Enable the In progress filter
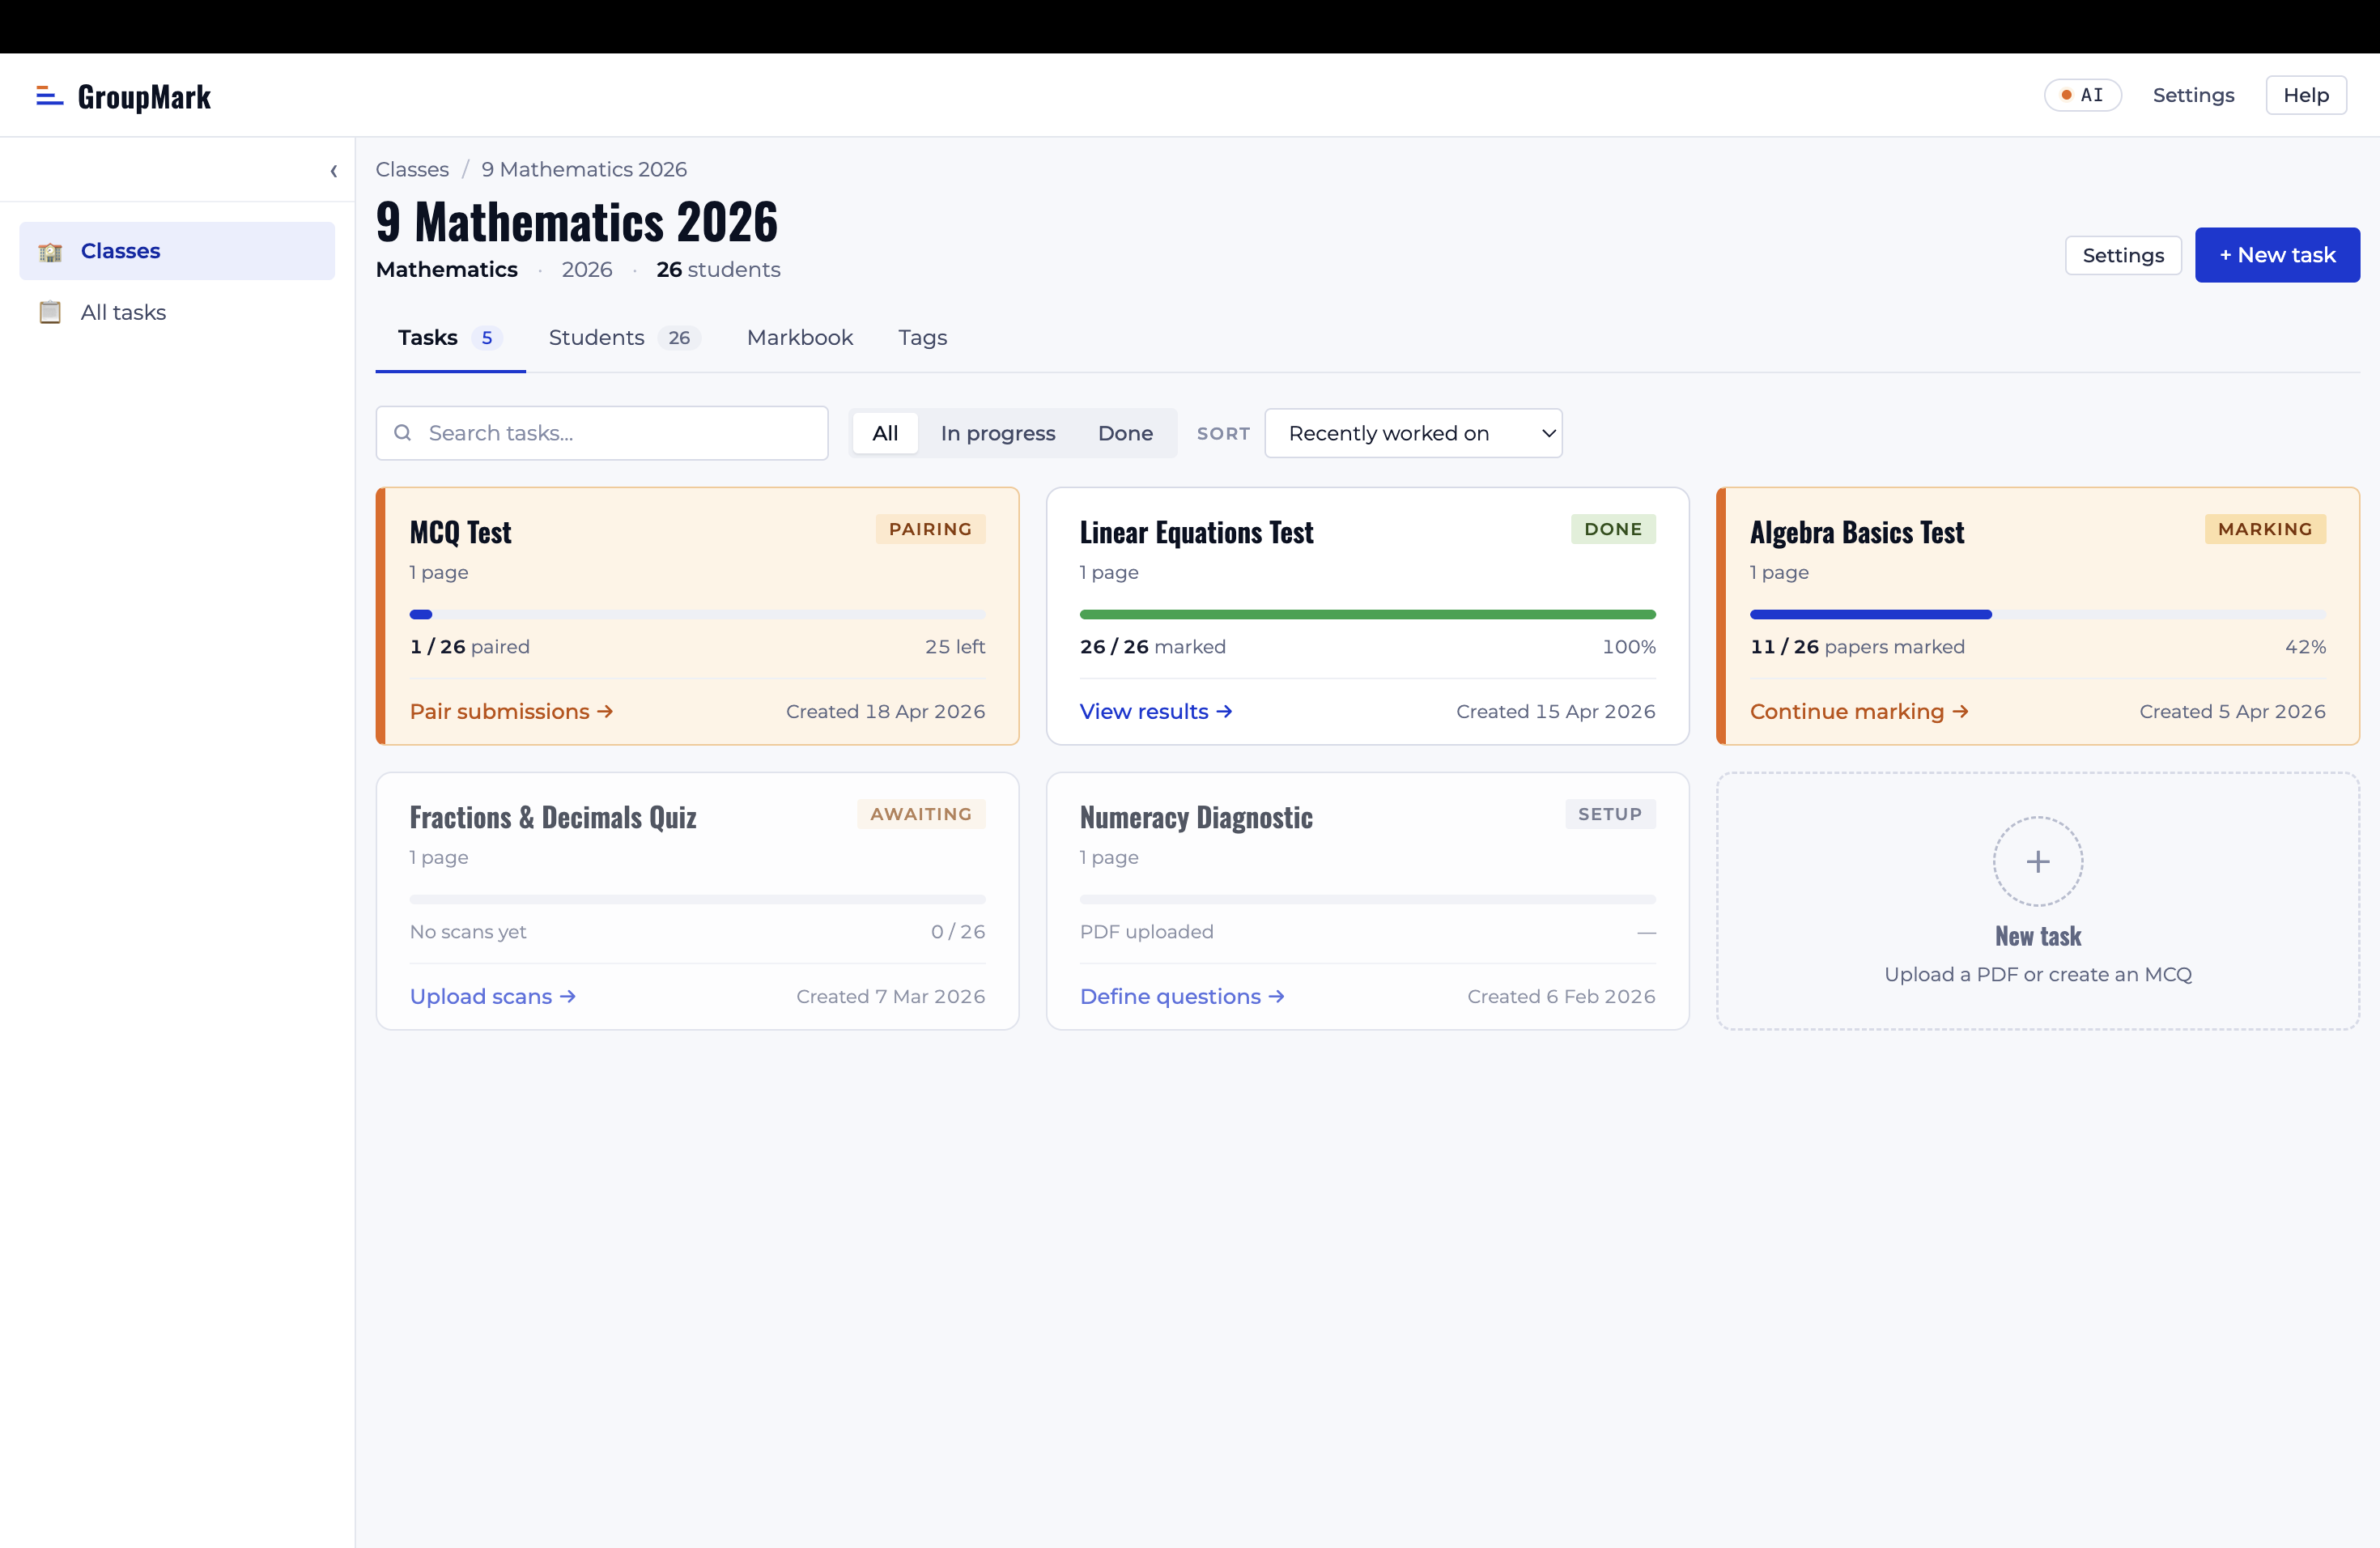Viewport: 2380px width, 1548px height. (997, 432)
